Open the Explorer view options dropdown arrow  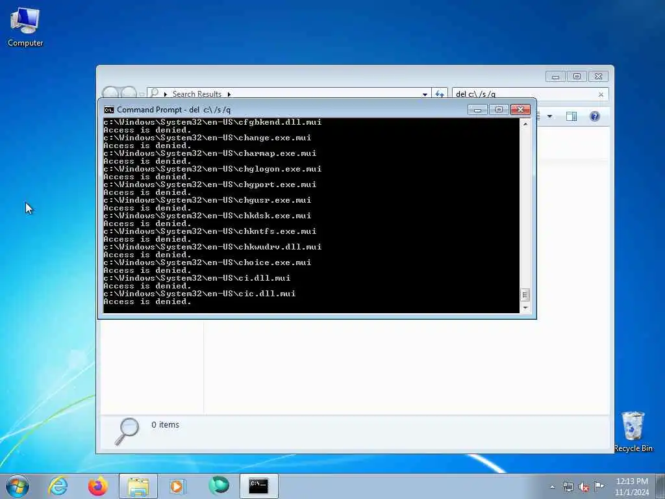549,116
